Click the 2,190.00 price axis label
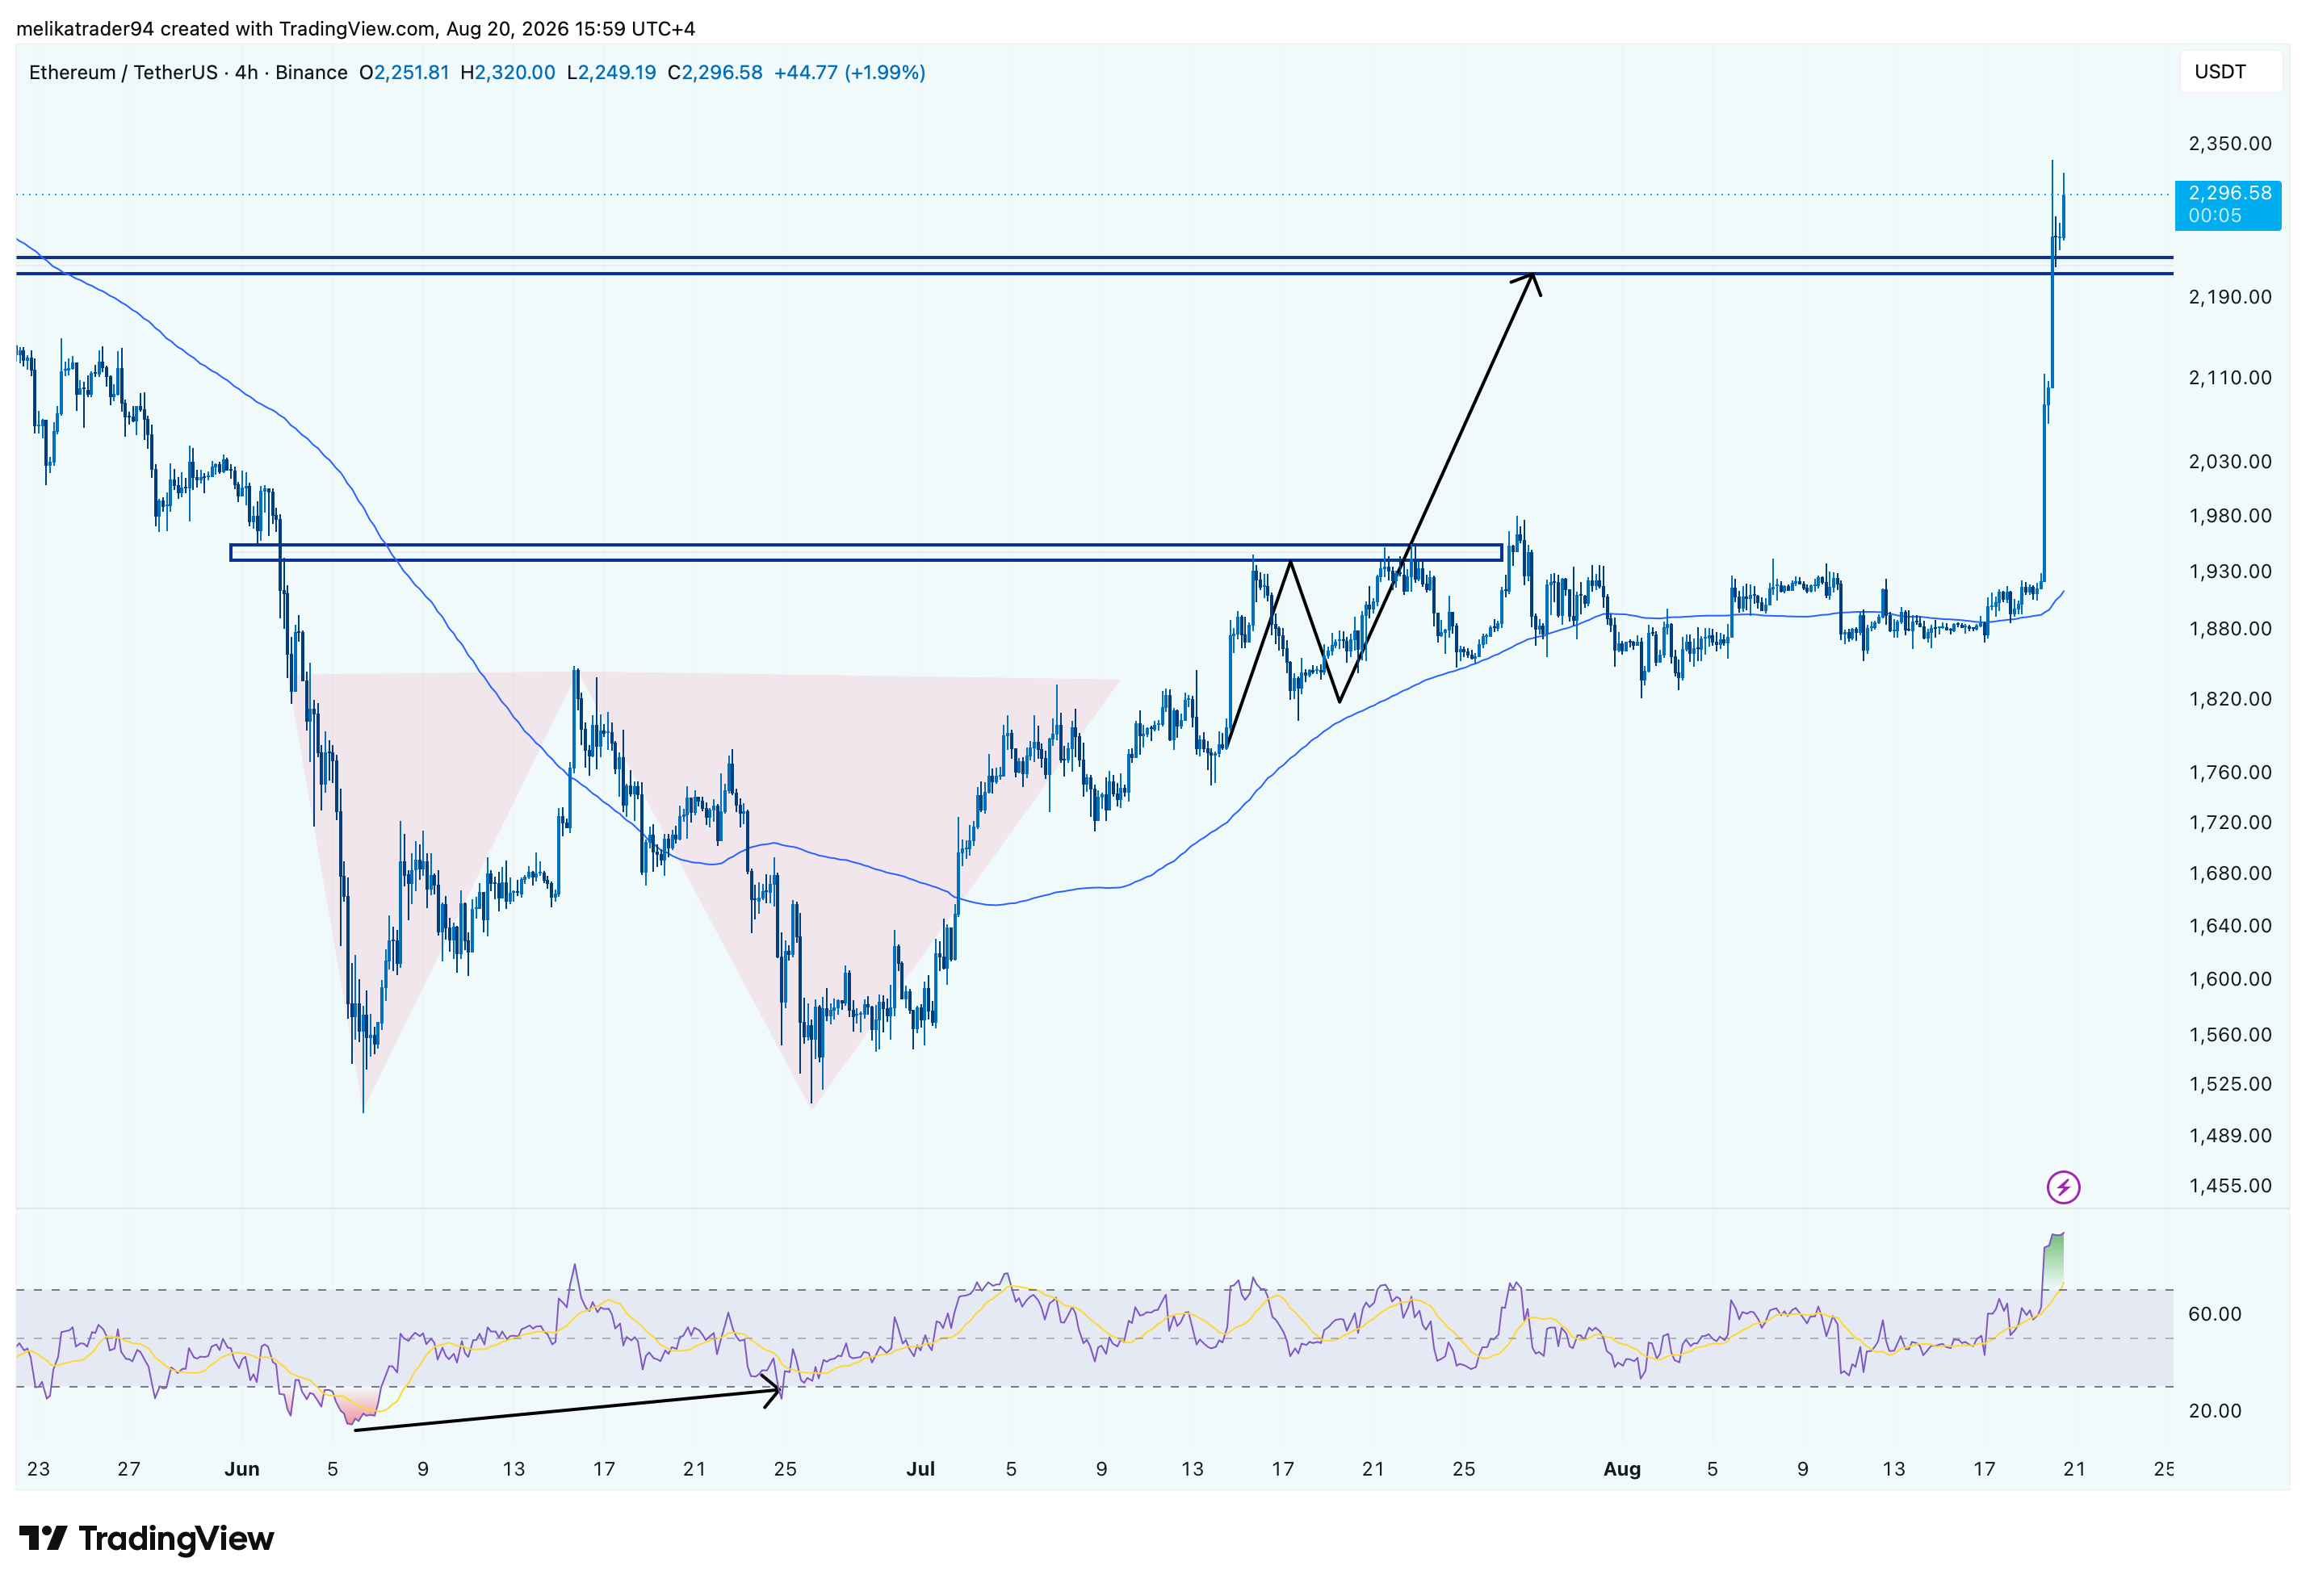2306x1587 pixels. tap(2229, 296)
